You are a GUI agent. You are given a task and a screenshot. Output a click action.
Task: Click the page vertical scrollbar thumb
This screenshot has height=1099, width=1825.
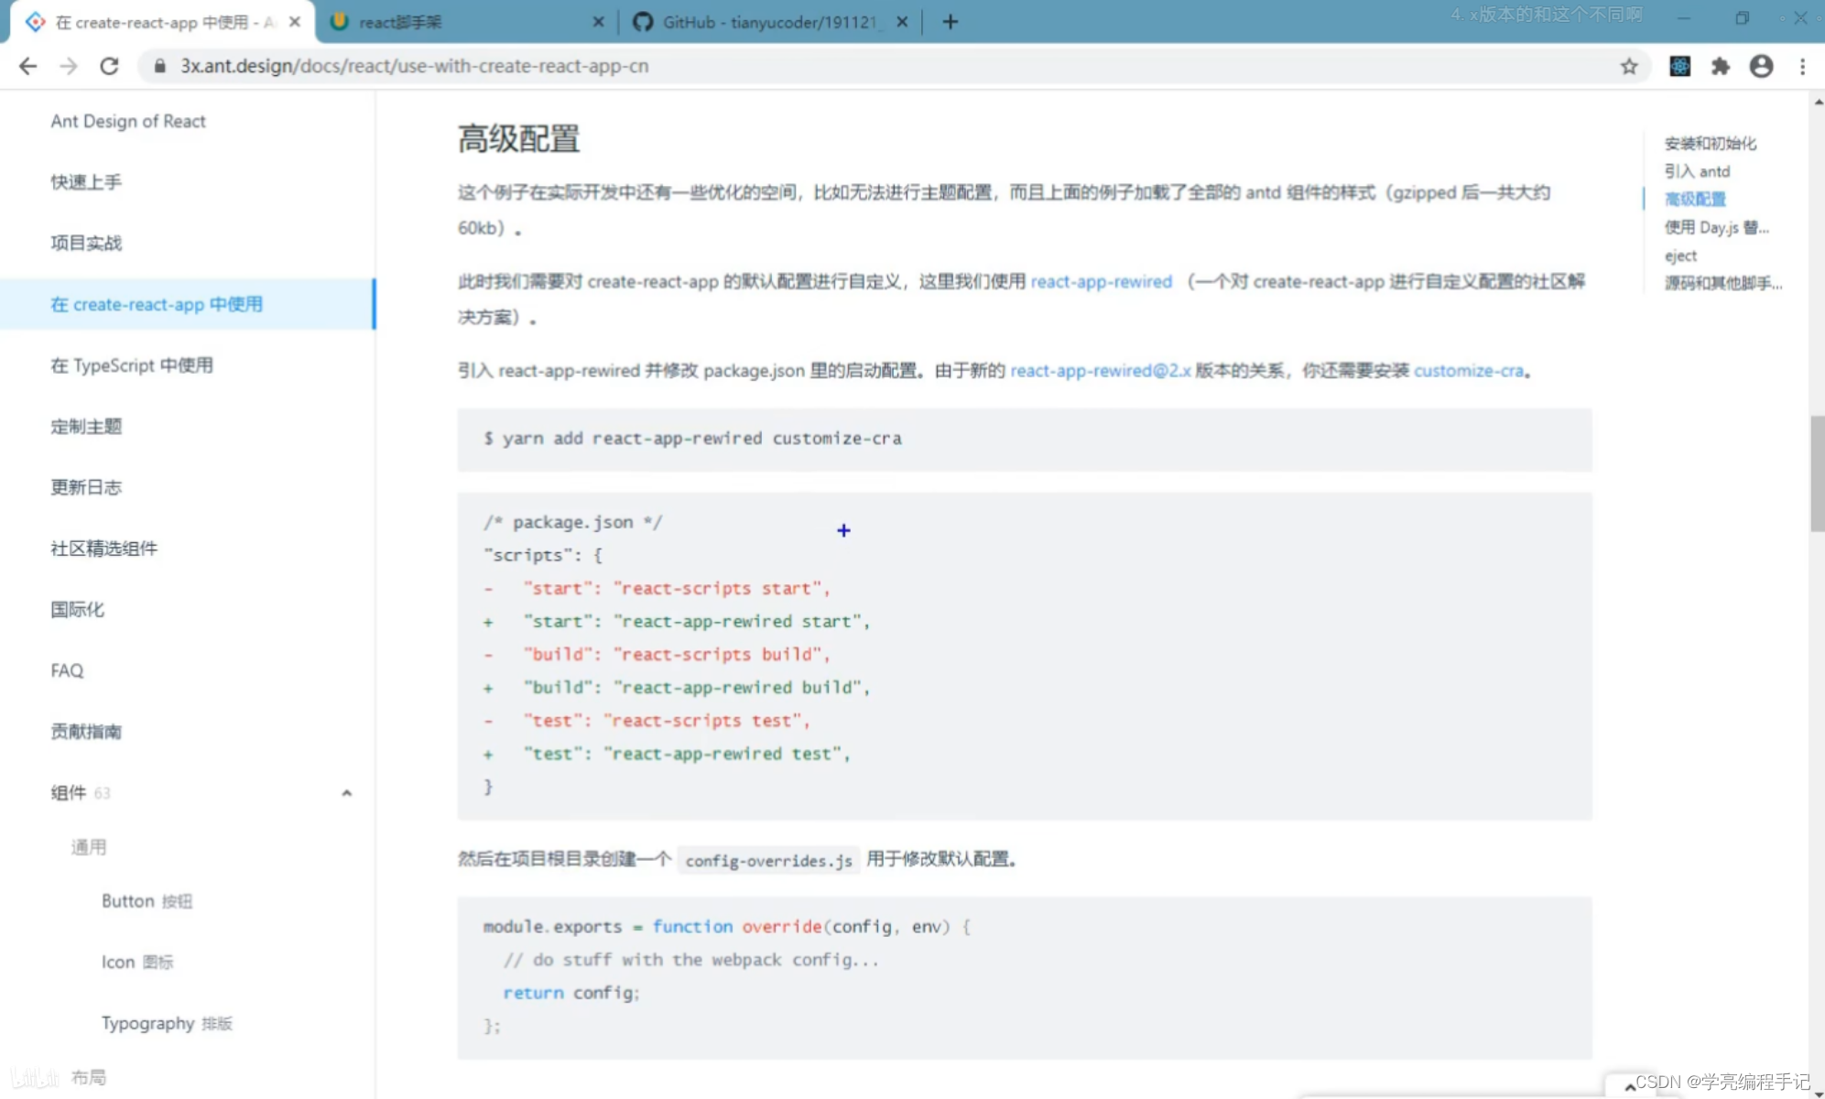[x=1817, y=473]
